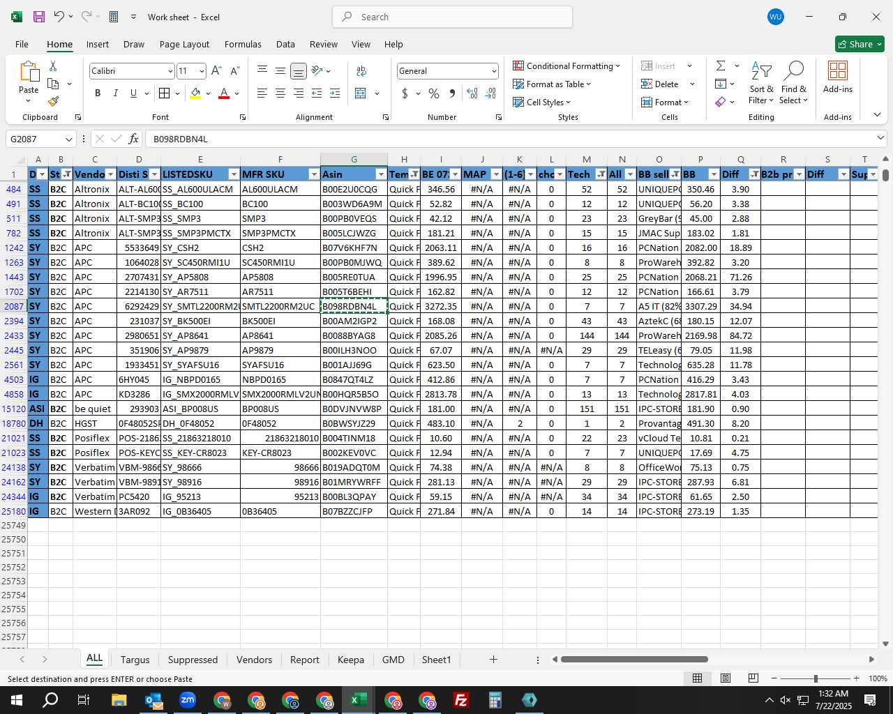Click the Format Painter brush icon
Viewport: 893px width, 714px height.
pos(53,101)
